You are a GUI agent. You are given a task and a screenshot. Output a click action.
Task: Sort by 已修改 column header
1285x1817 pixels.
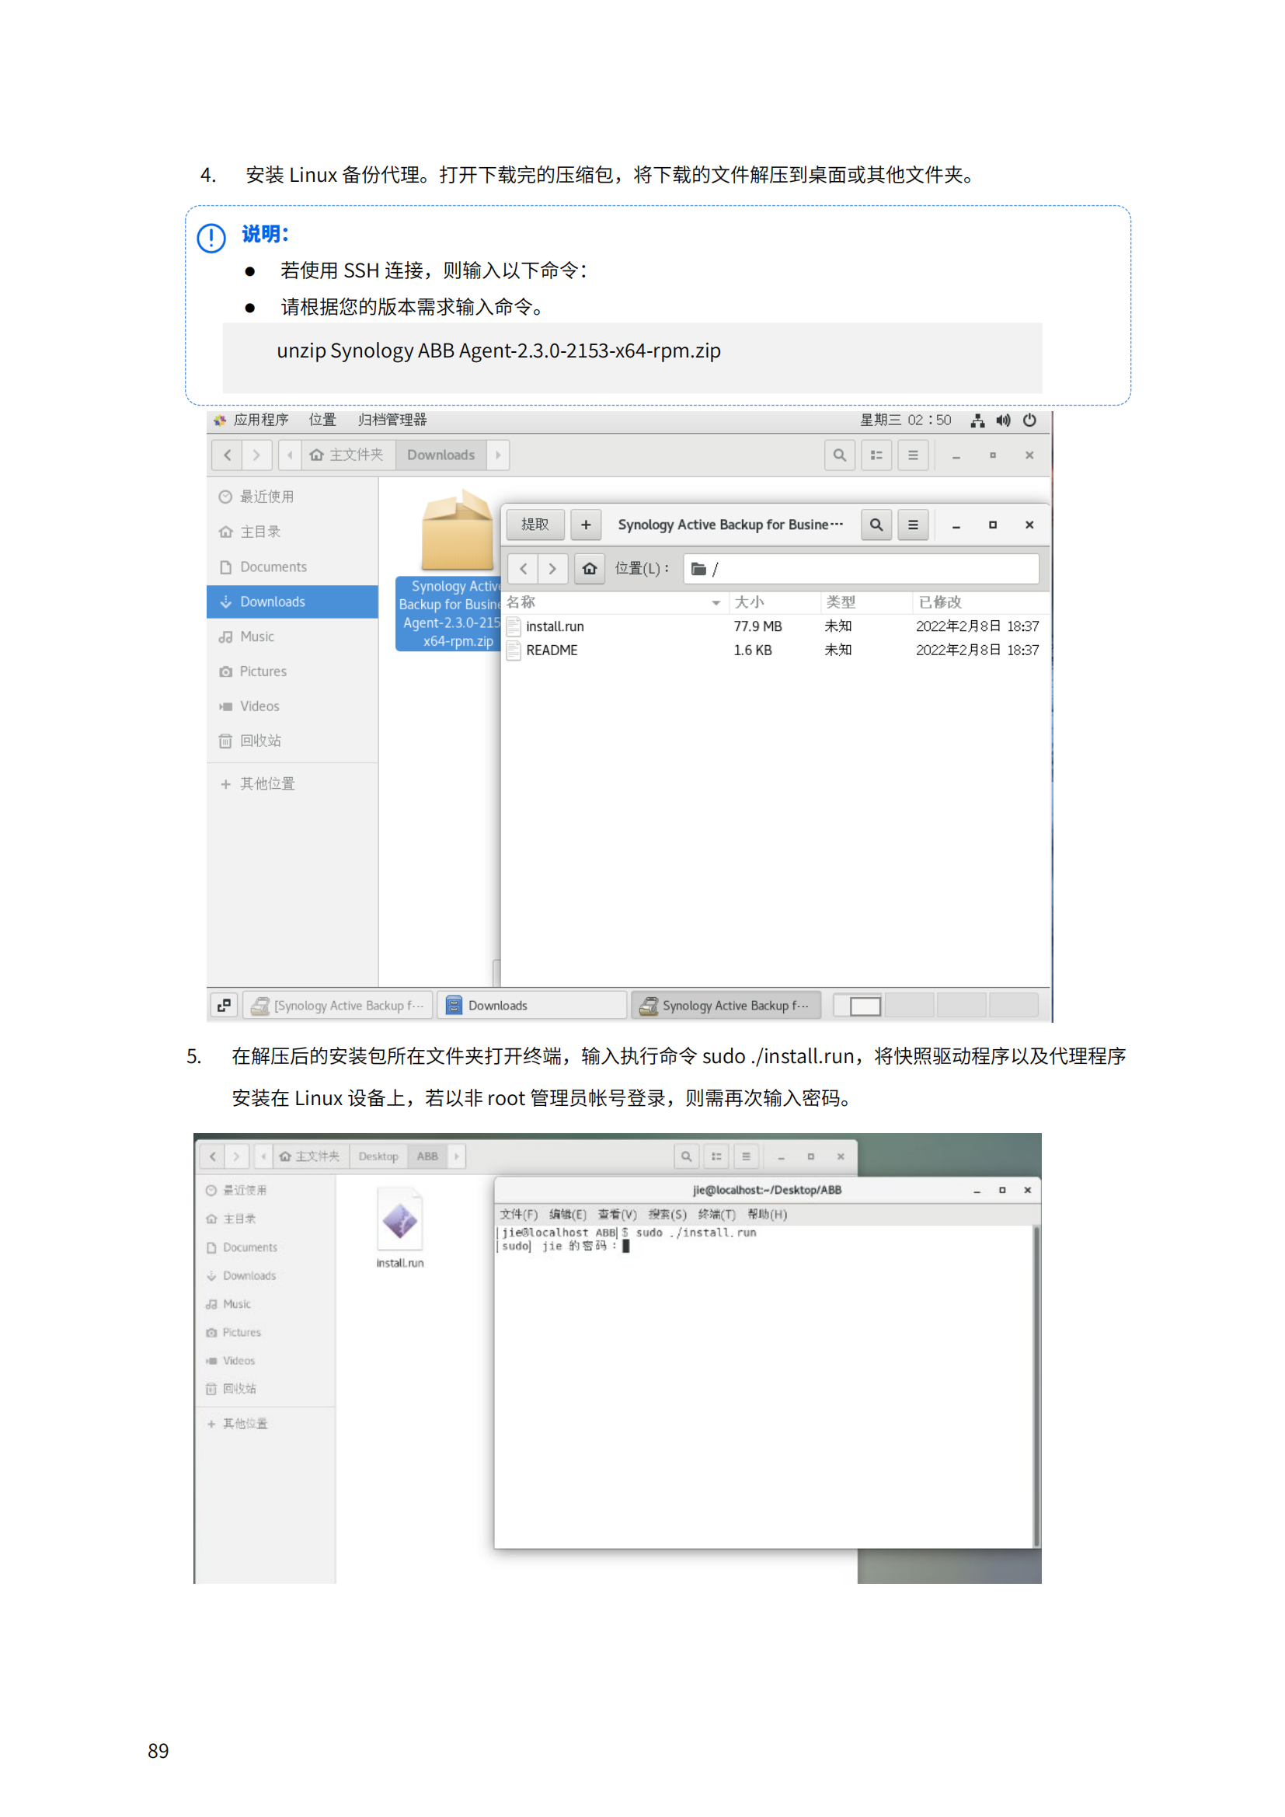(981, 602)
